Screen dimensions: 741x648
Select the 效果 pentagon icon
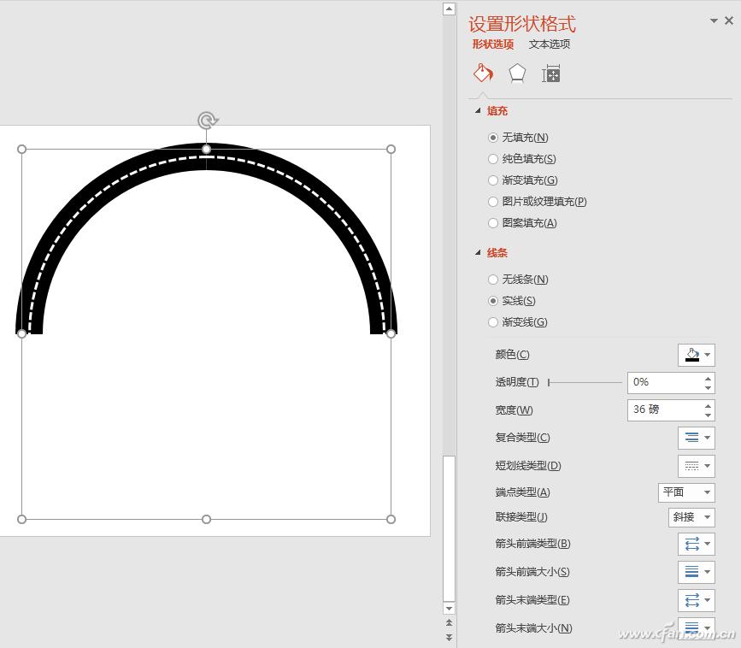point(517,74)
